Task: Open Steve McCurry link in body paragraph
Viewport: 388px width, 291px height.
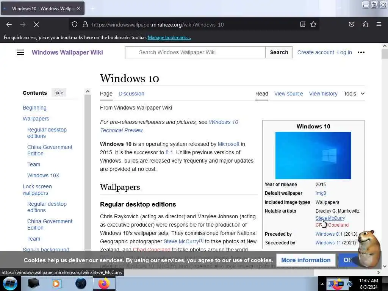Action: (181, 241)
